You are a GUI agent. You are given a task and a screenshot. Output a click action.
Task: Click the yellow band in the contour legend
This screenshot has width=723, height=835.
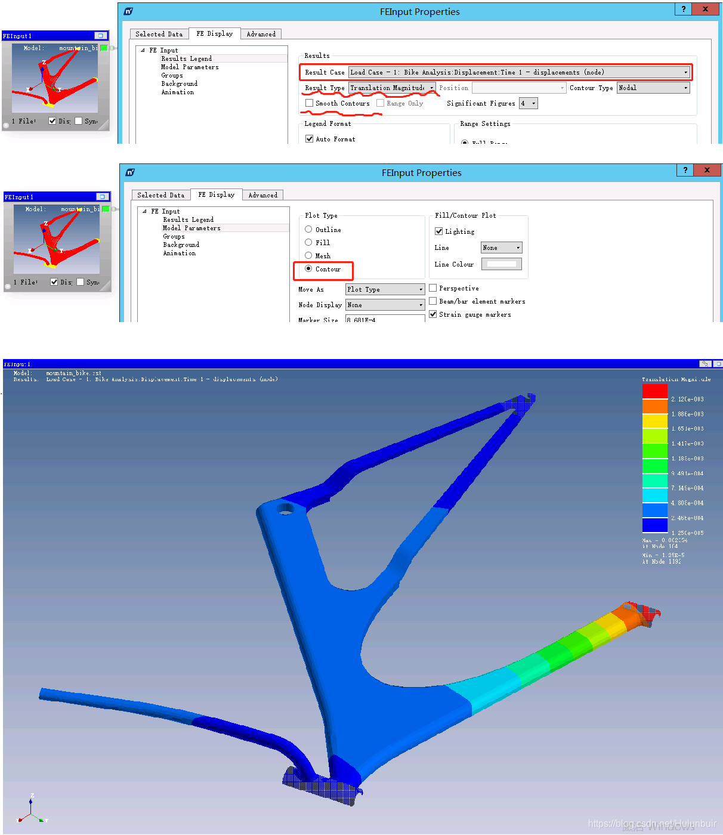(654, 421)
